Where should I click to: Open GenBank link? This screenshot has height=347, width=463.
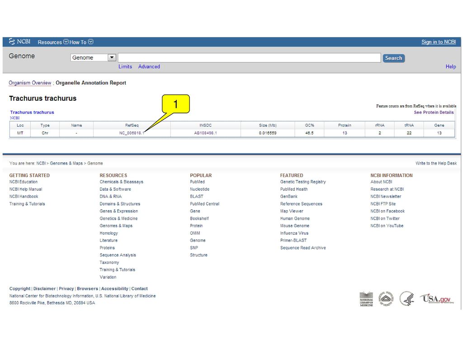289,197
